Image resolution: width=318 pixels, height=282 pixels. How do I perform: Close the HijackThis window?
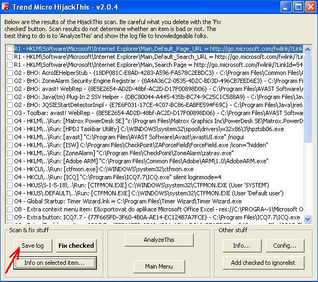(311, 7)
